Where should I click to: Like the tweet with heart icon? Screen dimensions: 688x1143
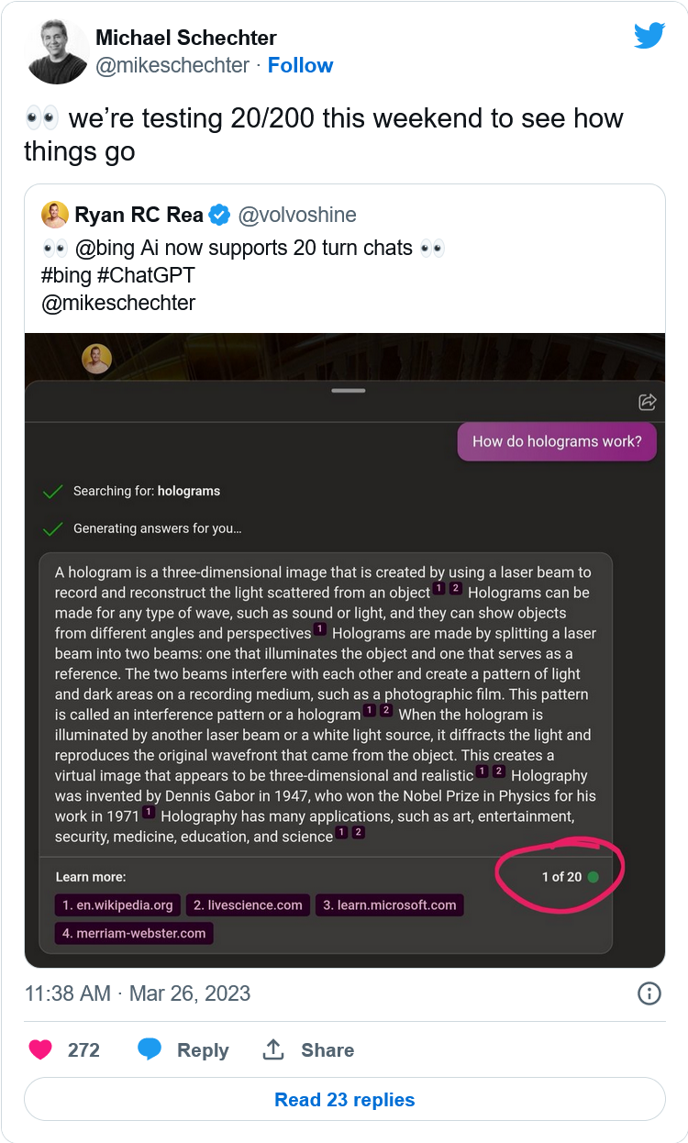tap(40, 1049)
